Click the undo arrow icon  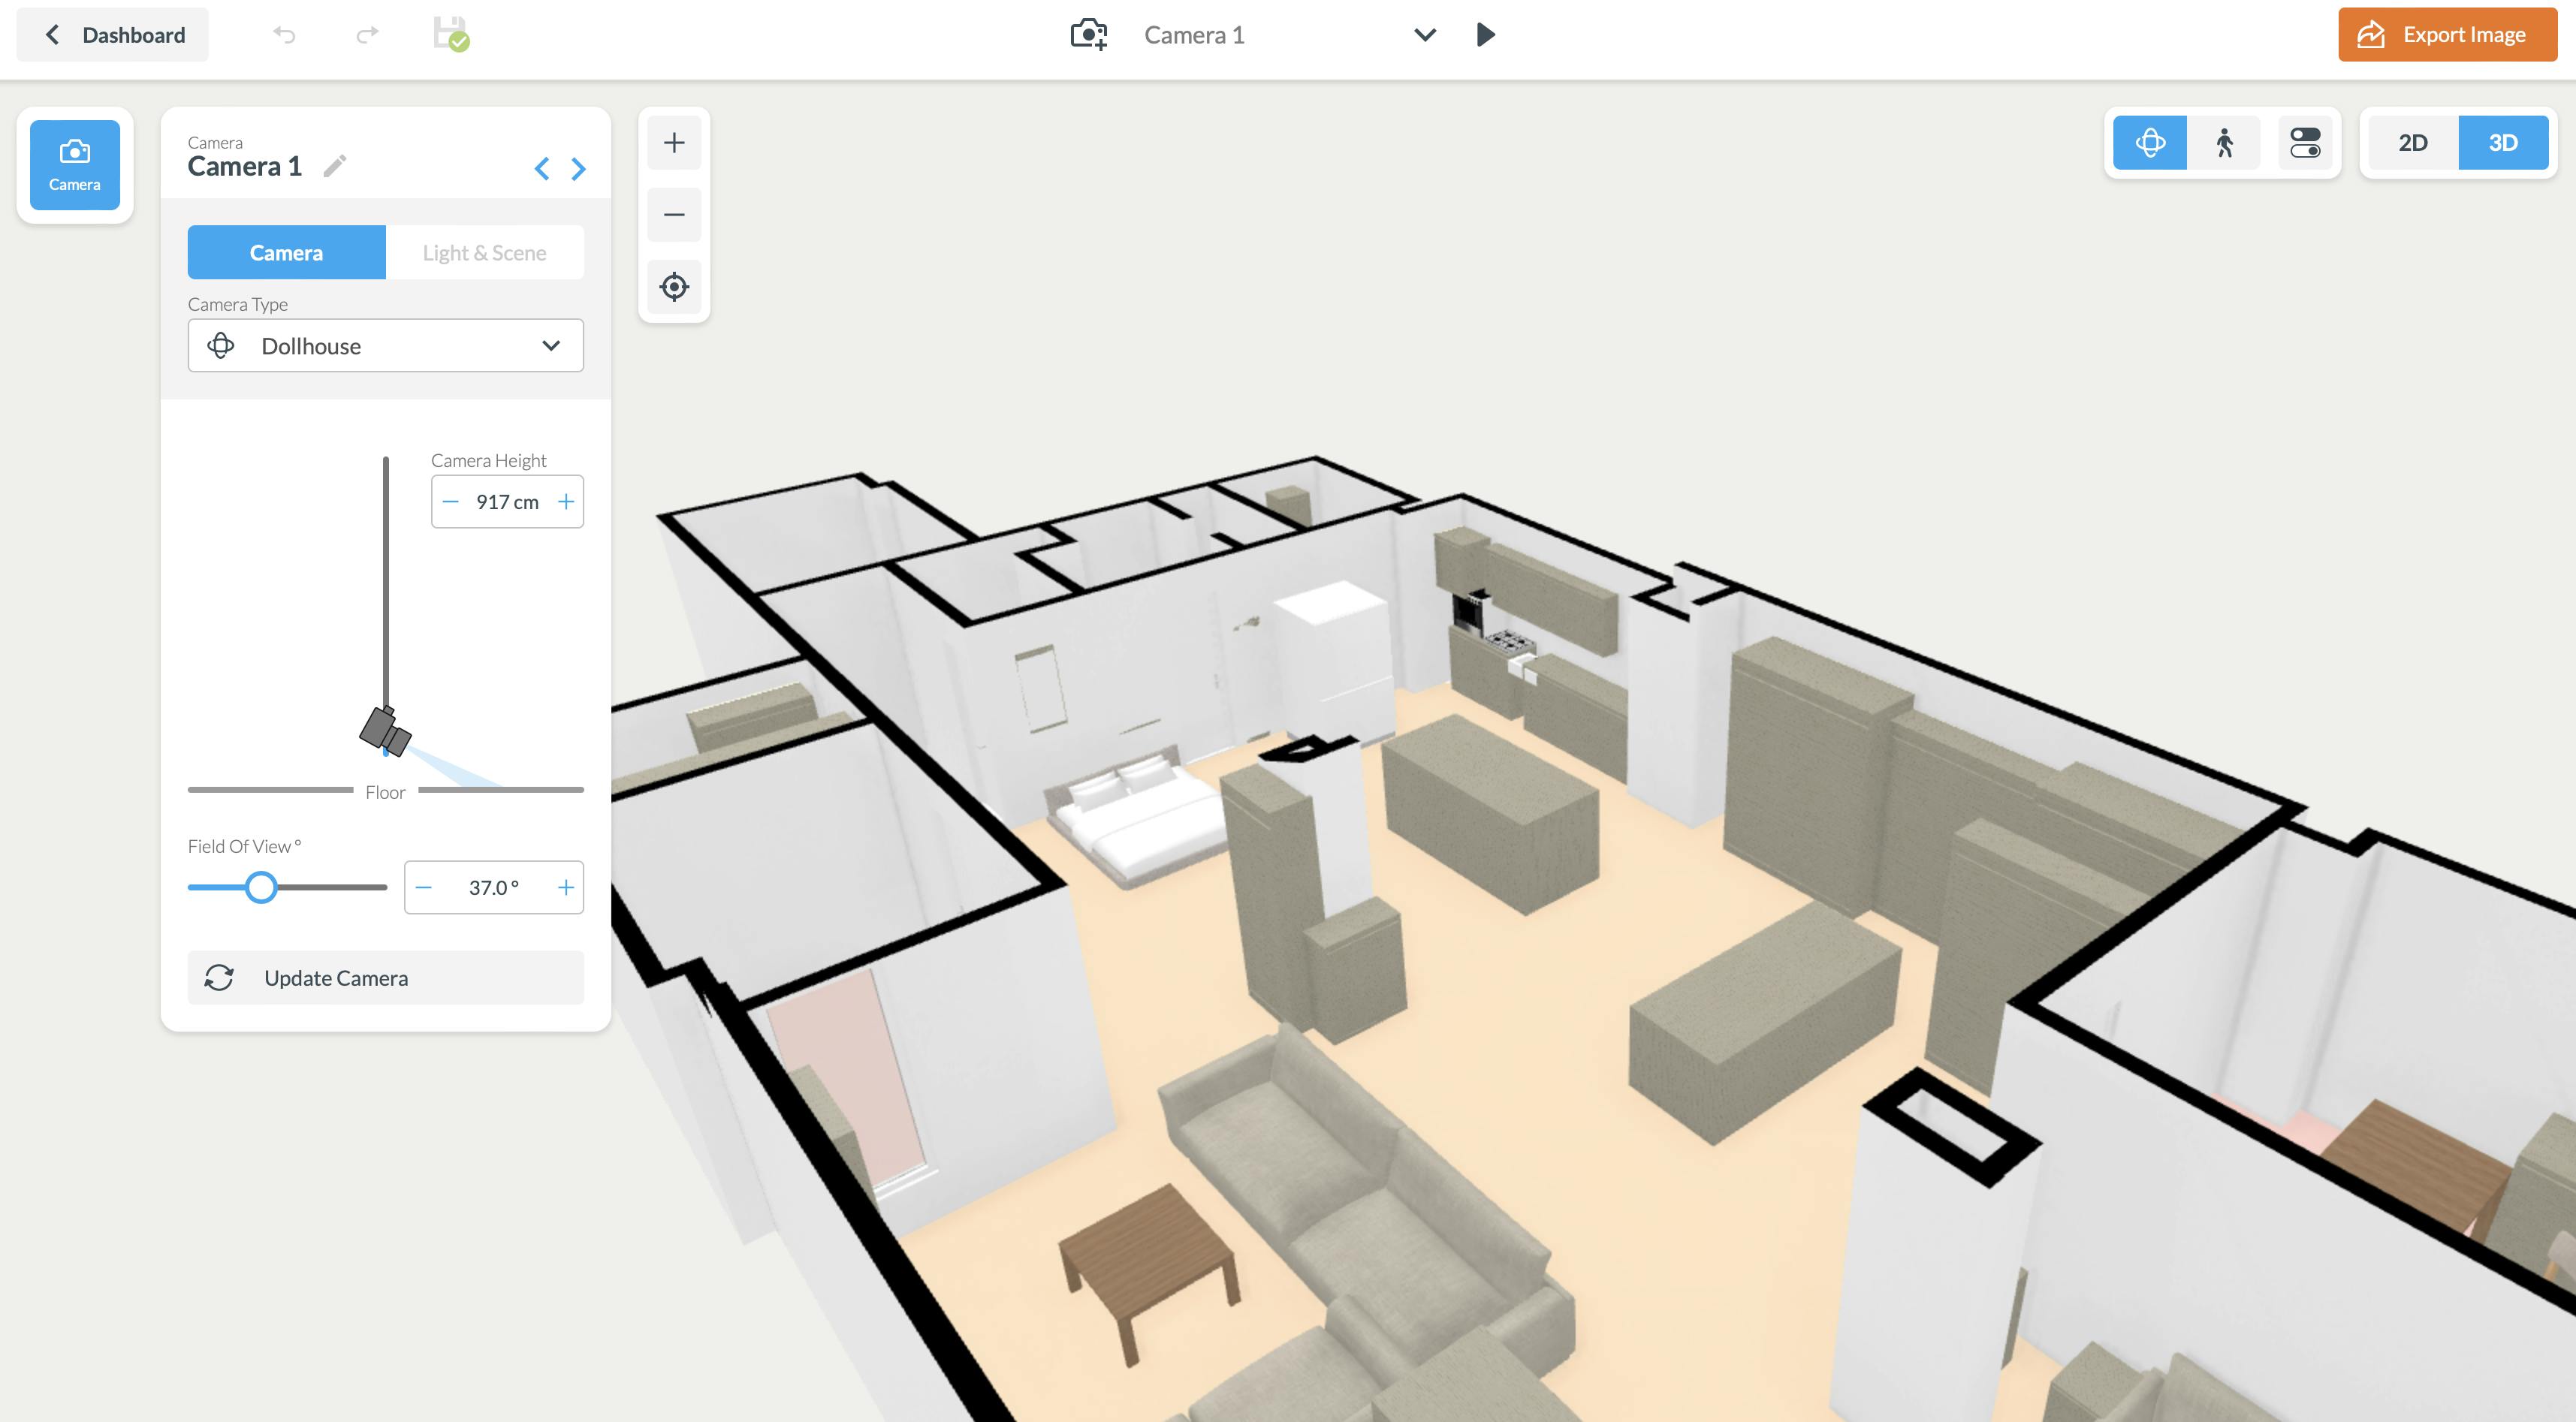284,35
